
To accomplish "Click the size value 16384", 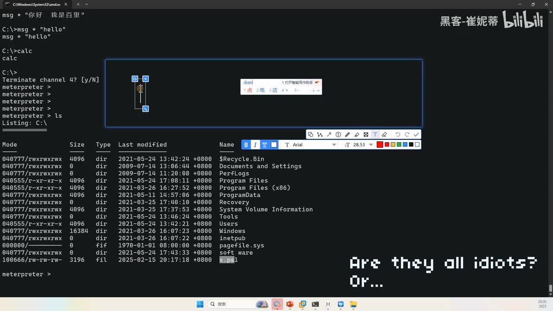I will tap(79, 231).
